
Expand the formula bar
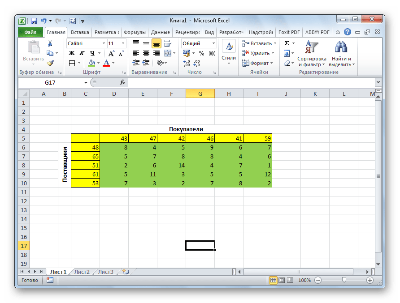click(378, 82)
